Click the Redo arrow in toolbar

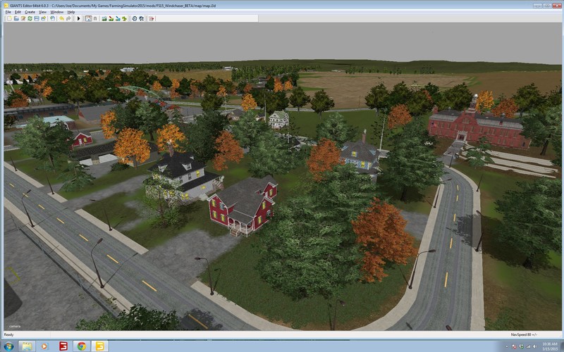coord(68,18)
